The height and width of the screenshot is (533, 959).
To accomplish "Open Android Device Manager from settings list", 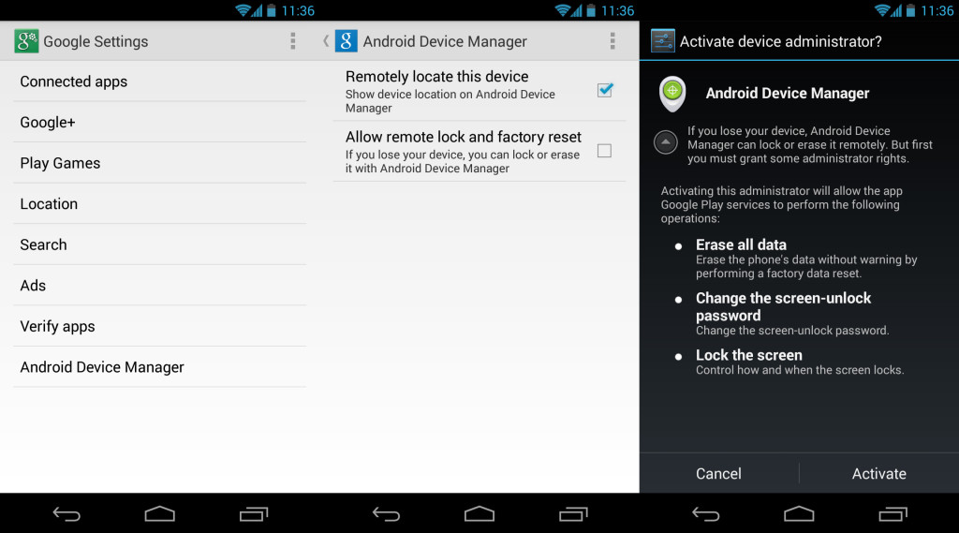I will click(159, 367).
